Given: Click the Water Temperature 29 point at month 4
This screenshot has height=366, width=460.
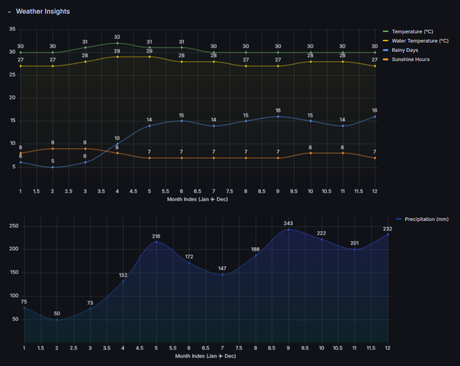Looking at the screenshot, I should (117, 57).
